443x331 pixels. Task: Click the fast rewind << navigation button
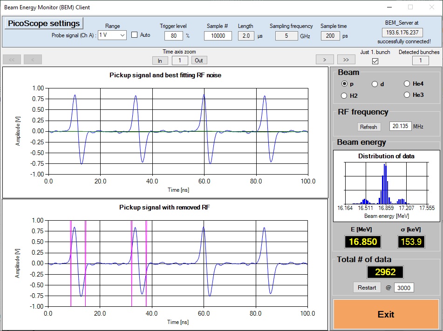coord(12,59)
